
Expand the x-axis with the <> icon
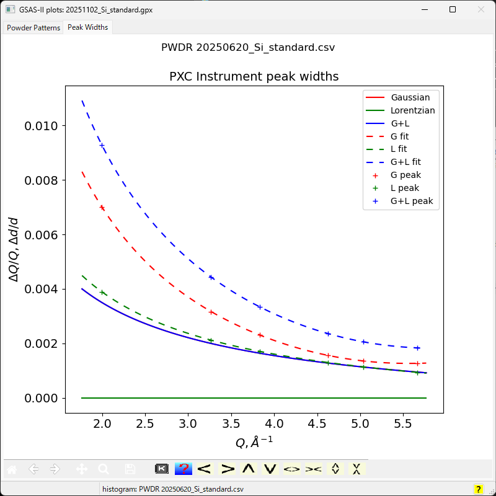coord(291,469)
